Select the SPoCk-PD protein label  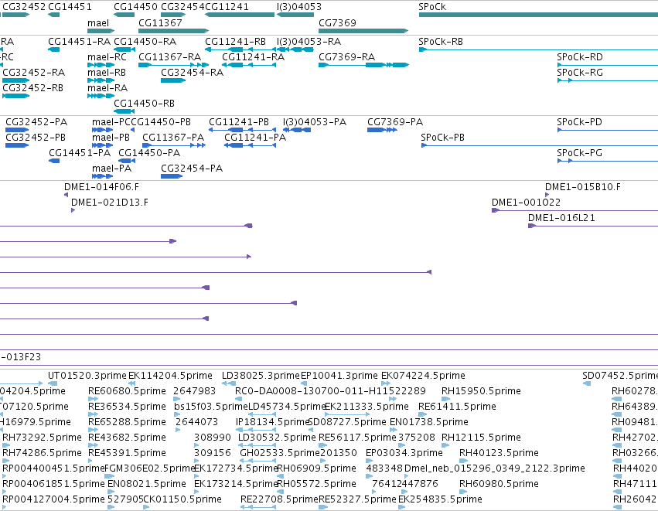click(x=580, y=122)
